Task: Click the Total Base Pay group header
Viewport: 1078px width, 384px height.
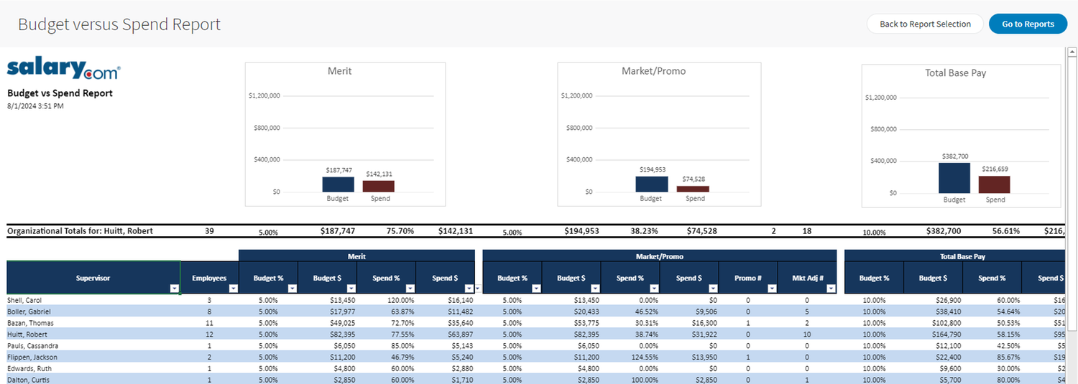Action: pyautogui.click(x=954, y=256)
